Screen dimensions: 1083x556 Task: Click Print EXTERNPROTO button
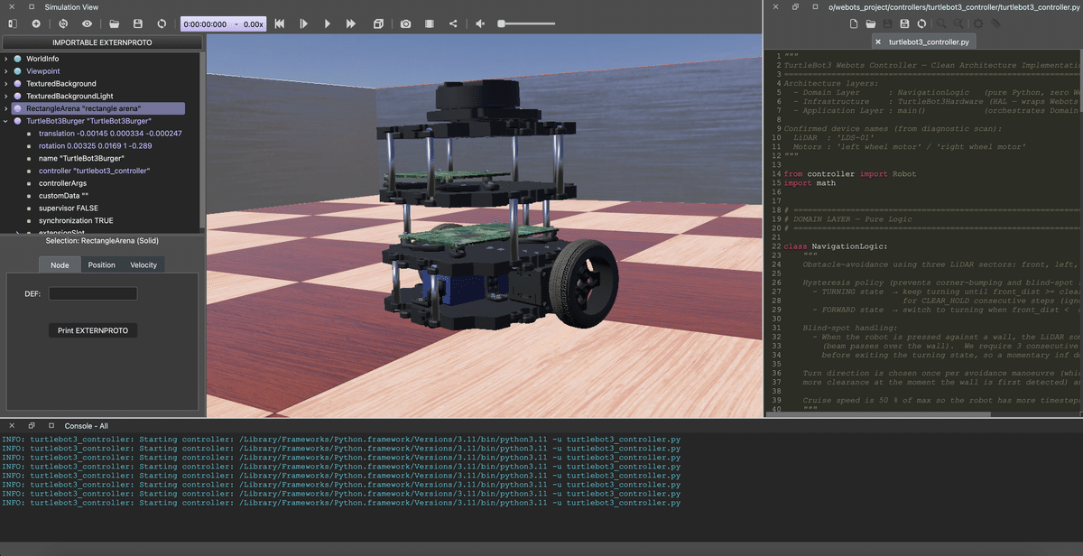[x=93, y=330]
